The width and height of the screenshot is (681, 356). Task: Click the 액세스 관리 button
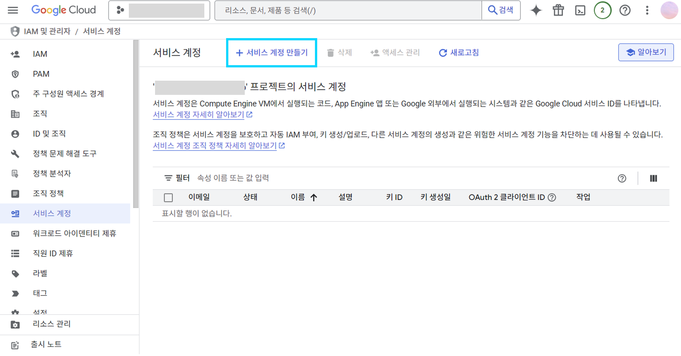tap(395, 53)
